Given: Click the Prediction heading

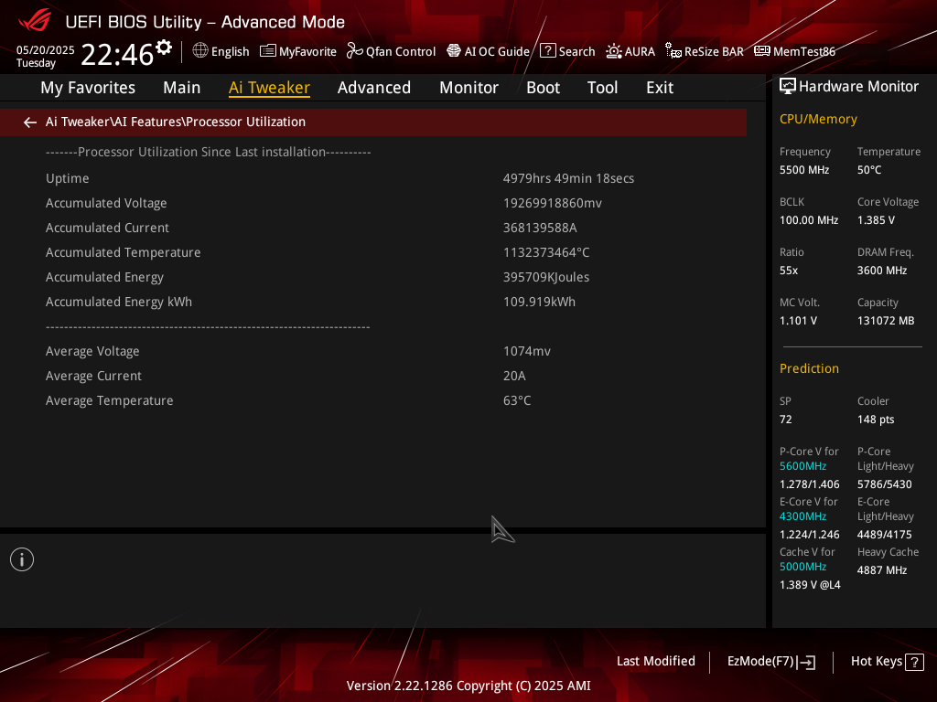Looking at the screenshot, I should click(809, 368).
